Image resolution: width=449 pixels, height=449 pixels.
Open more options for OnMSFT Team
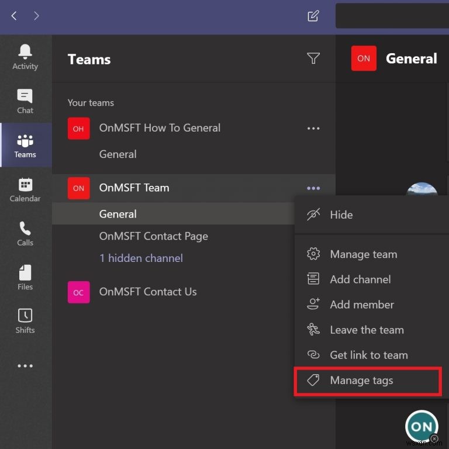(313, 188)
